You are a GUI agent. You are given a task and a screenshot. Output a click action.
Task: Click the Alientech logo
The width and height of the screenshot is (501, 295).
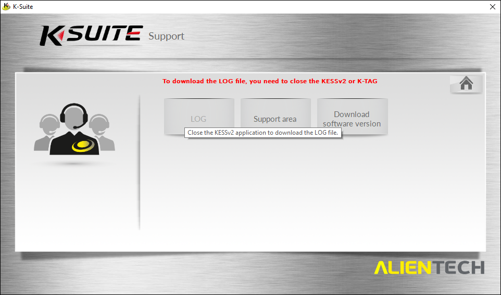pos(429,267)
